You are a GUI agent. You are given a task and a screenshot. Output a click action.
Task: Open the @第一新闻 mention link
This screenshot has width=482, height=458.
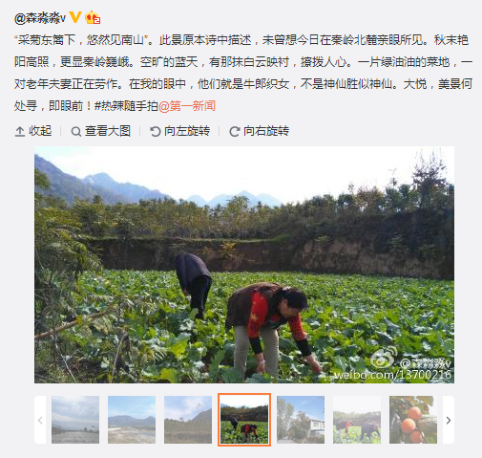187,106
